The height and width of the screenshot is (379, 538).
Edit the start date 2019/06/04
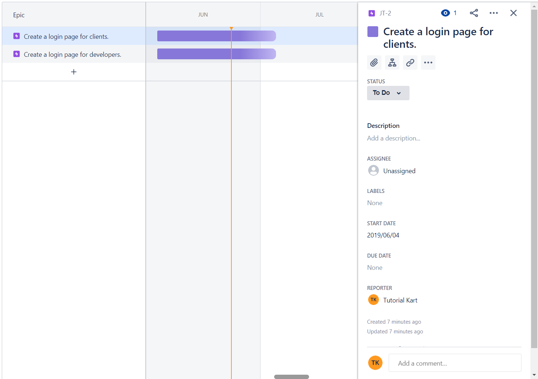[383, 235]
